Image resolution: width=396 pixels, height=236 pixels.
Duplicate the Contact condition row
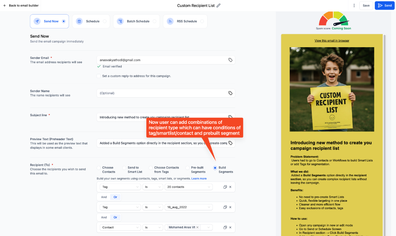point(225,227)
